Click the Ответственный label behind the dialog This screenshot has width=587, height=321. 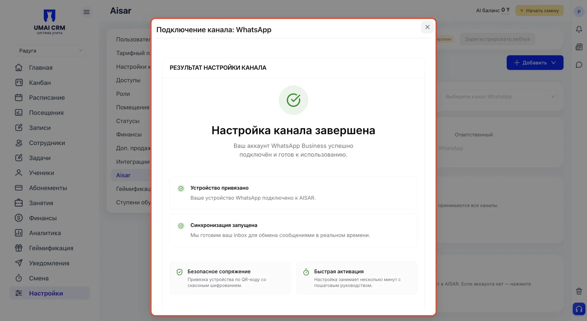[474, 135]
